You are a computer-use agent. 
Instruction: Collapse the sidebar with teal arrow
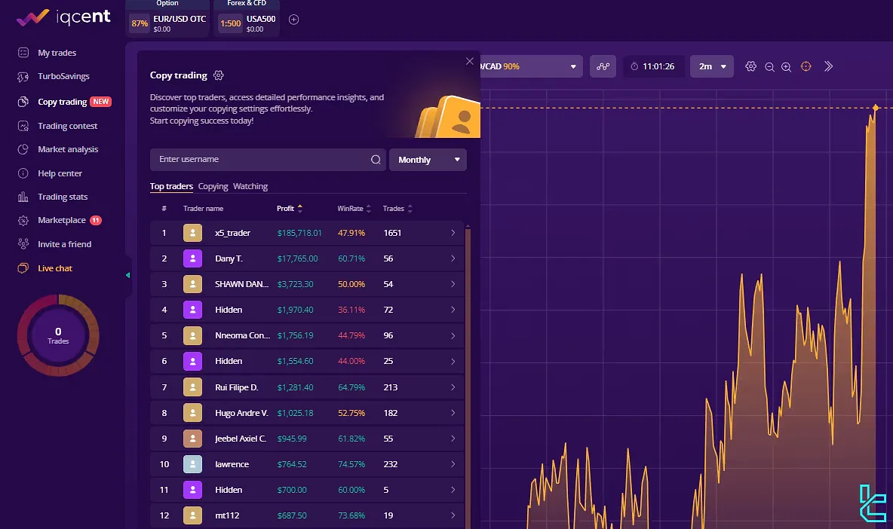pos(127,275)
